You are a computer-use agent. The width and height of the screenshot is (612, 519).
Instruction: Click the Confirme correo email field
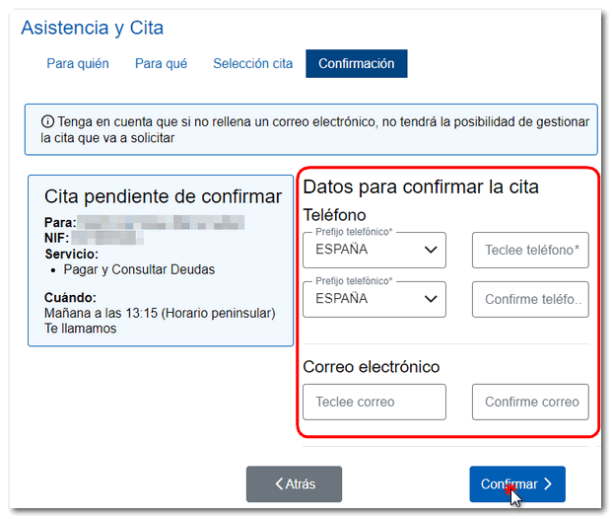point(530,403)
